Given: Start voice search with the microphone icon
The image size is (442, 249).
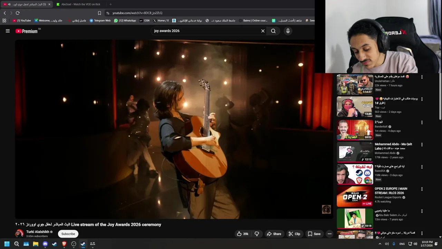Looking at the screenshot, I should point(288,31).
